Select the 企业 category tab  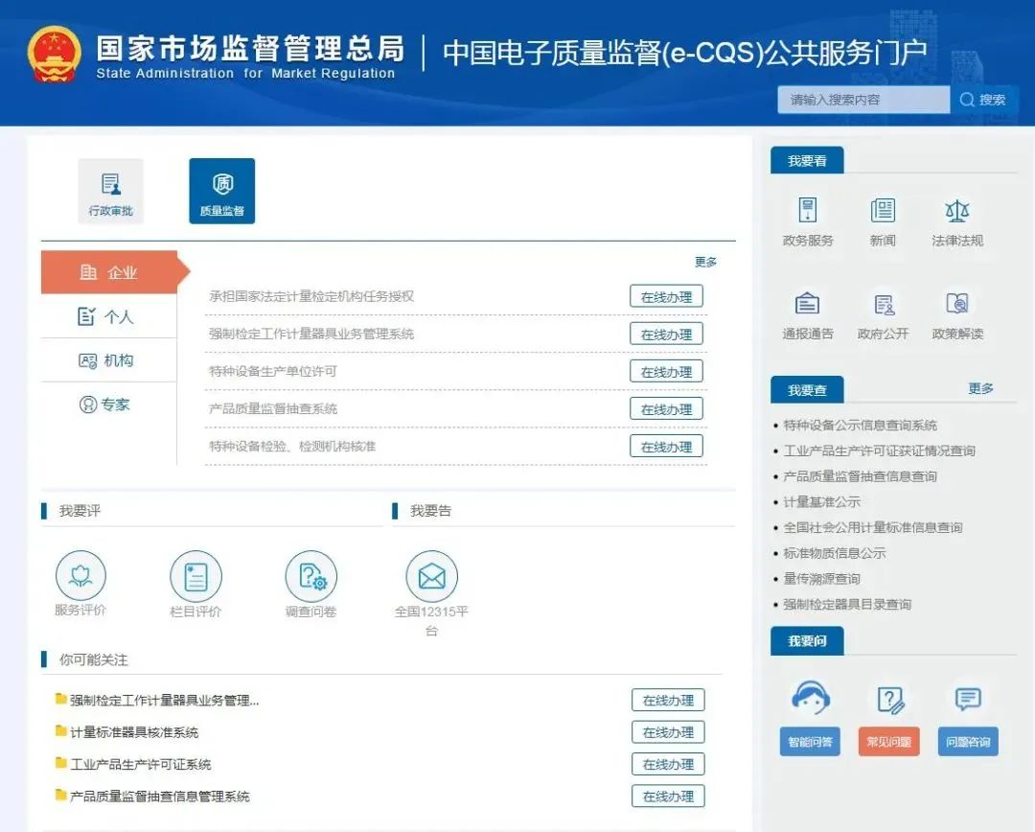pyautogui.click(x=109, y=272)
